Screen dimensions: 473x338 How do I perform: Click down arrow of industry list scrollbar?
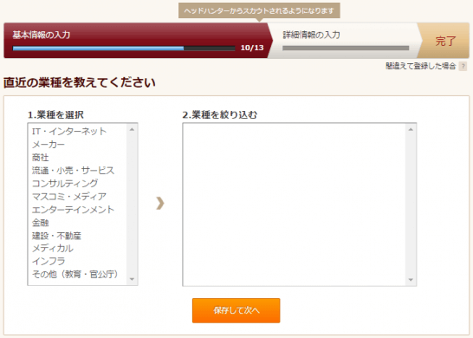132,279
